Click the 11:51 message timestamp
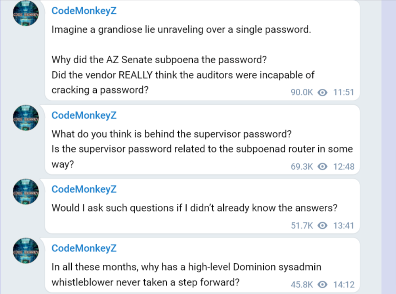The height and width of the screenshot is (294, 396). point(343,92)
